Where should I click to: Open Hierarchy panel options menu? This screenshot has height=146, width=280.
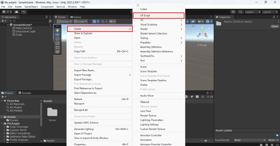(x=50, y=17)
